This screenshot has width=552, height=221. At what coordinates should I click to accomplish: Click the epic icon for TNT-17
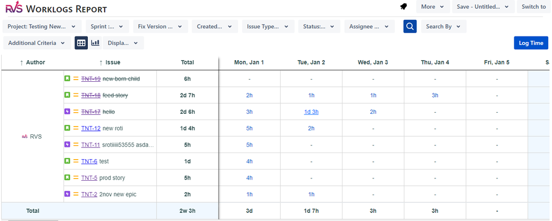point(67,112)
